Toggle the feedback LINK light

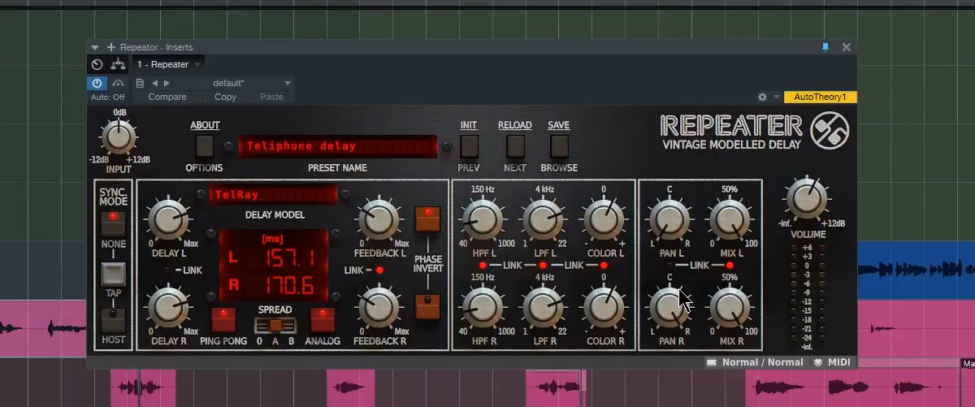pyautogui.click(x=379, y=270)
